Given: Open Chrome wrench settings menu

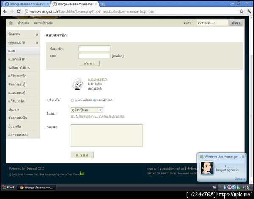Looking at the screenshot, I should 249,11.
